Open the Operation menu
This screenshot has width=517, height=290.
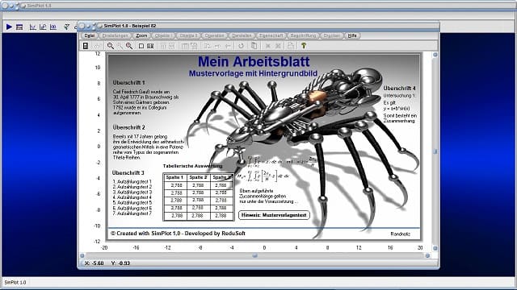(214, 35)
